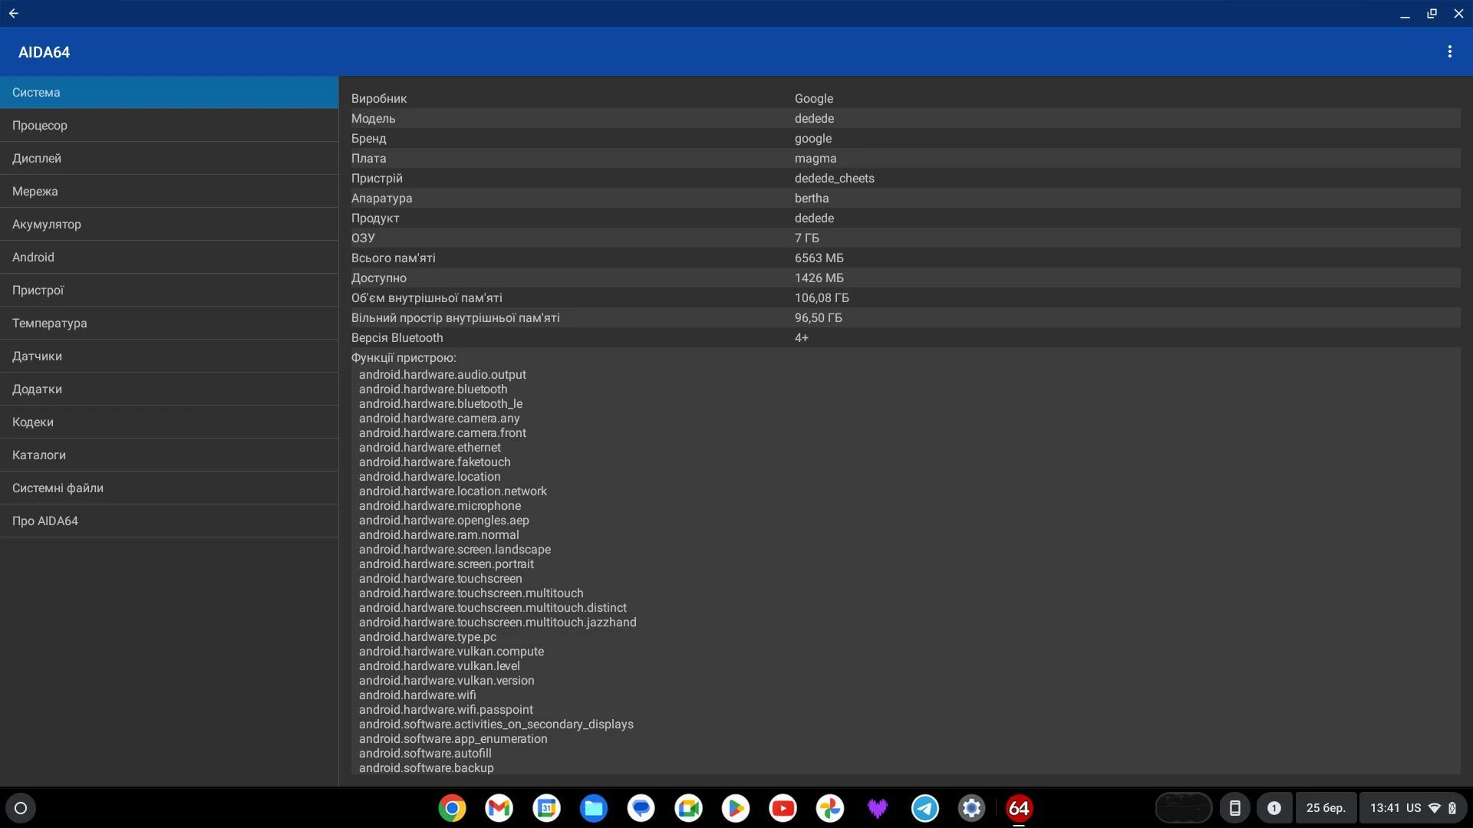Click android.software.backup entry
Image resolution: width=1473 pixels, height=828 pixels.
click(x=426, y=767)
